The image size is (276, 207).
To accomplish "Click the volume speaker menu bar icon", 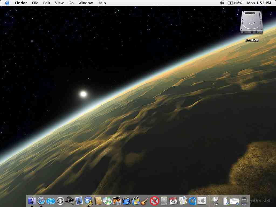I will pyautogui.click(x=222, y=3).
